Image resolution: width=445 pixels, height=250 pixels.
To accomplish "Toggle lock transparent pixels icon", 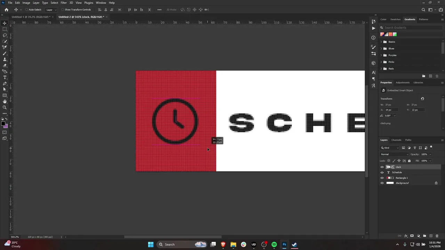I will coord(389,161).
